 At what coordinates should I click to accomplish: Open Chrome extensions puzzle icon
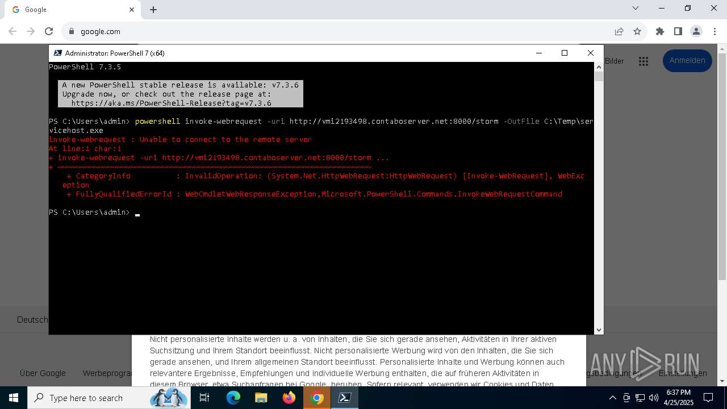click(x=660, y=32)
